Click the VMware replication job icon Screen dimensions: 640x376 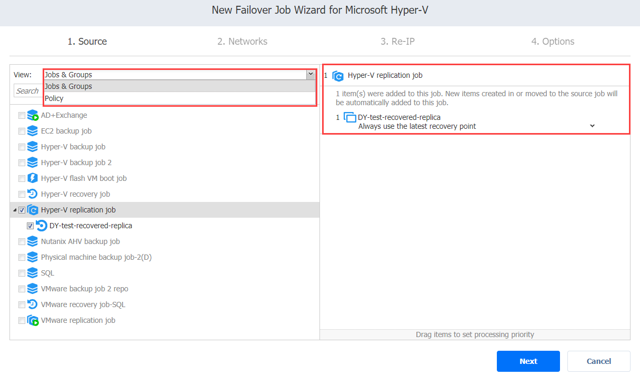pos(33,320)
